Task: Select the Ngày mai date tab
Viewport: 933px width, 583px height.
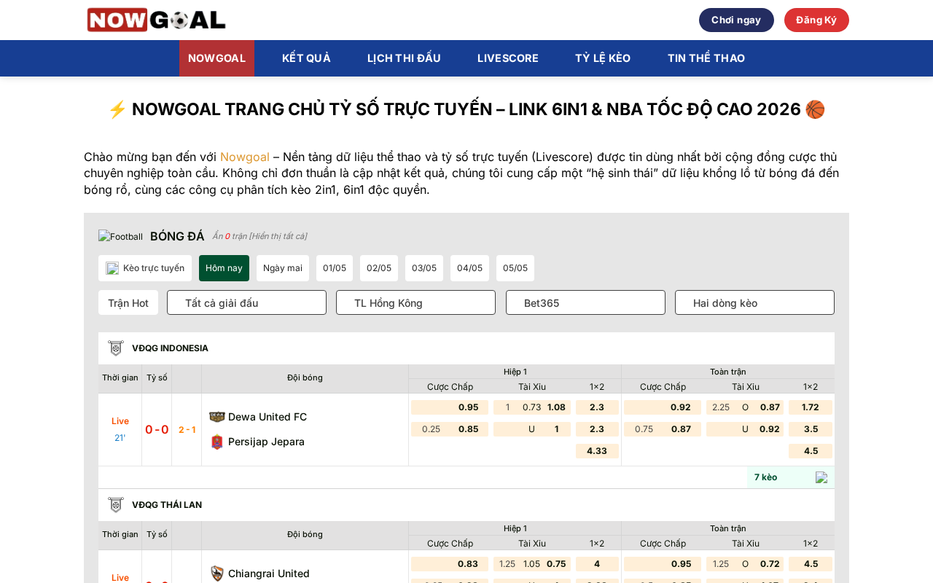Action: point(283,268)
